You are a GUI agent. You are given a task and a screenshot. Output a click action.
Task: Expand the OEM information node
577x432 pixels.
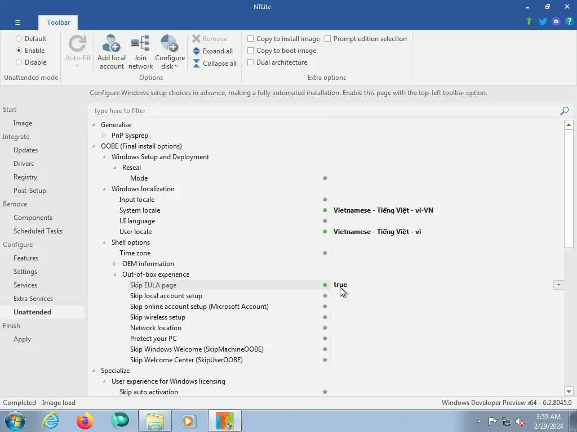click(x=115, y=264)
